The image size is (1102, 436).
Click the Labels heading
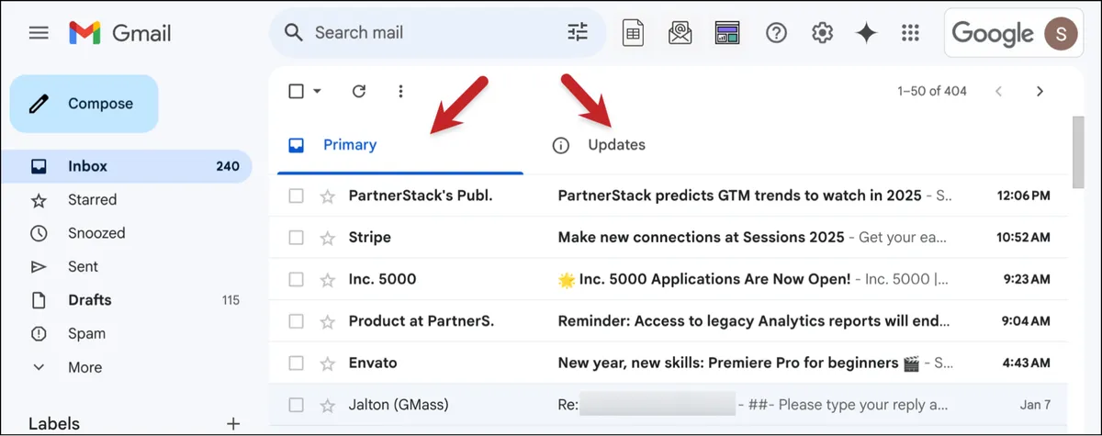coord(54,424)
